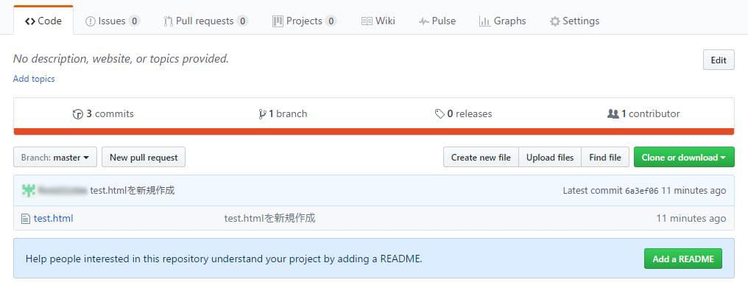Expand the Clone or download menu

(684, 158)
